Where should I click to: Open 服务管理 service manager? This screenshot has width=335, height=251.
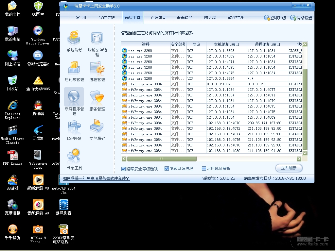point(97,101)
